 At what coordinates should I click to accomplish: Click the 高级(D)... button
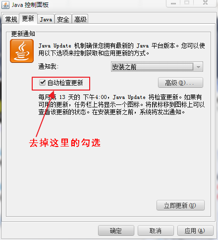click(180, 83)
